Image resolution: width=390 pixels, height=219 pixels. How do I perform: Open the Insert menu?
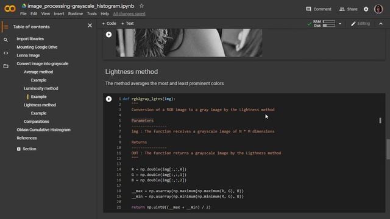click(x=59, y=14)
